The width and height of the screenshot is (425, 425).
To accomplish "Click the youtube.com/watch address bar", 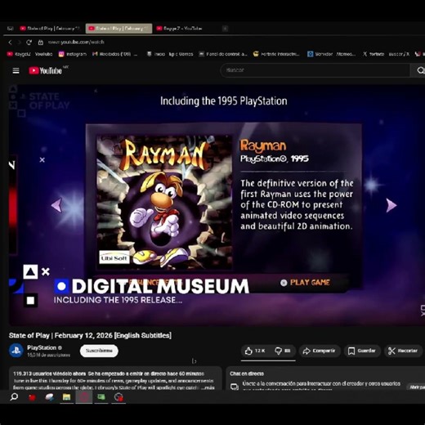I will (x=76, y=42).
